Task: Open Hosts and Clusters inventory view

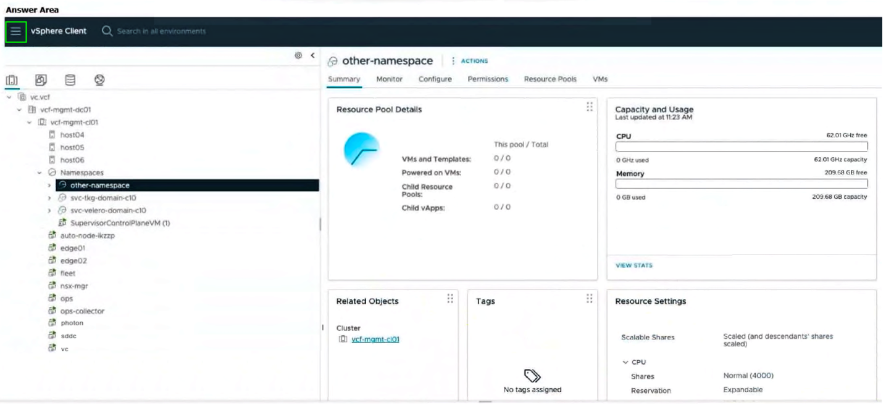Action: (x=12, y=80)
